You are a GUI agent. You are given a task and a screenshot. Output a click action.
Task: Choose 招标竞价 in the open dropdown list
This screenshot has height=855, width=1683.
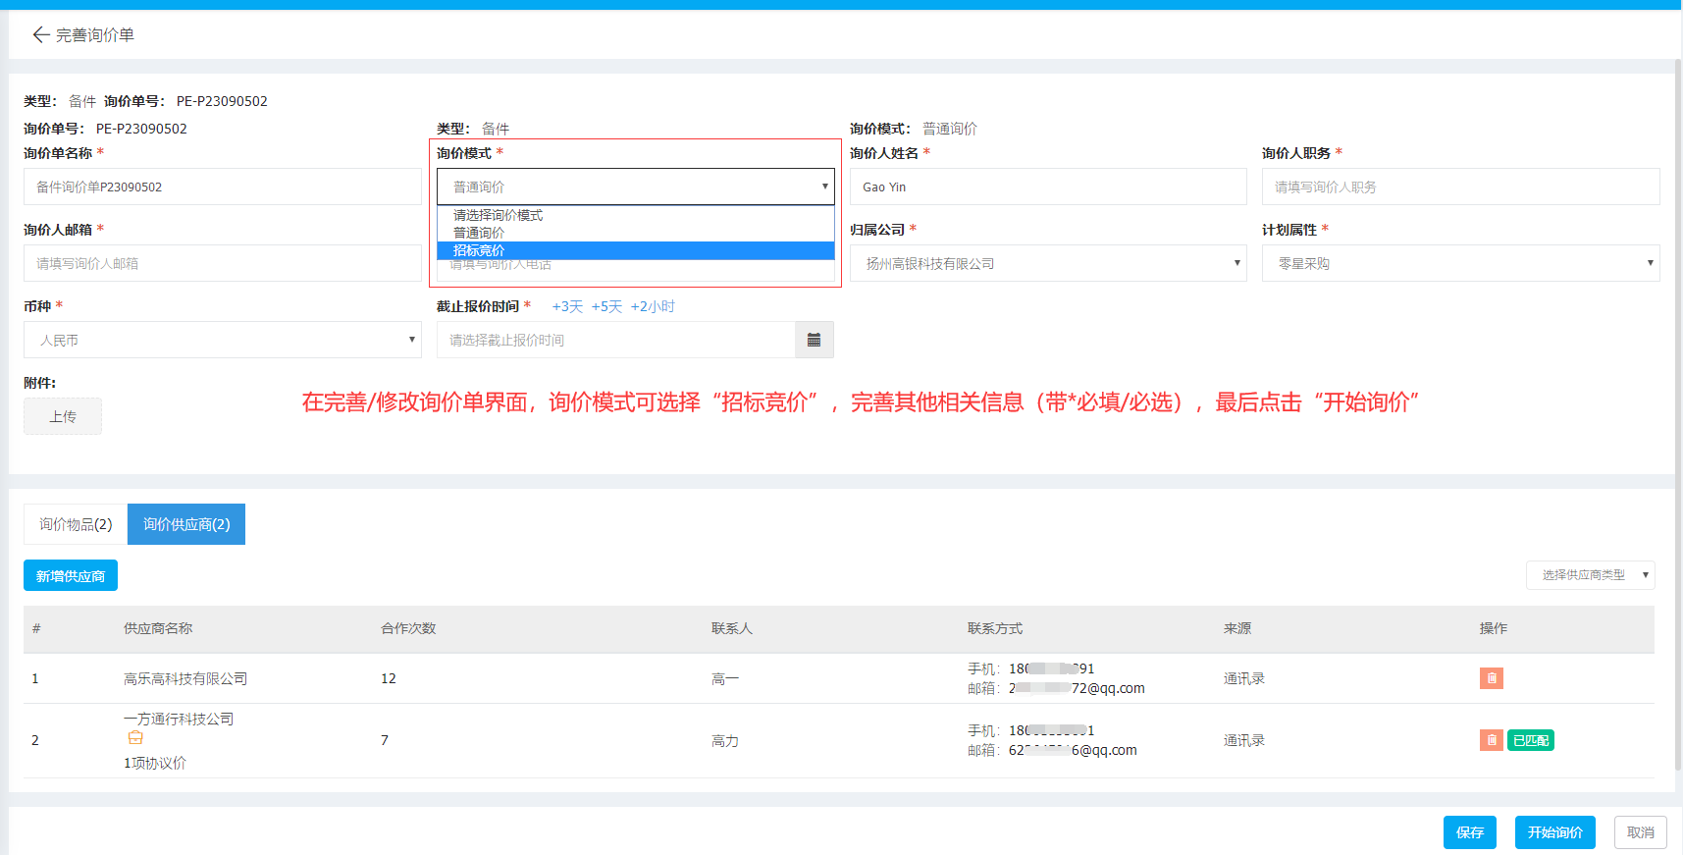636,250
